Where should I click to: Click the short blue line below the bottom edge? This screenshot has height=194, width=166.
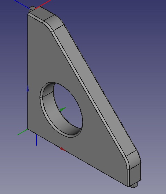pyautogui.click(x=36, y=140)
